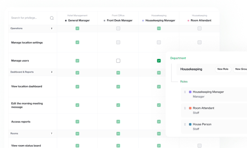Uncheck Edit morning meeting message for Housekeeping Manager
Viewport: 247px width, 148px height.
(x=159, y=105)
